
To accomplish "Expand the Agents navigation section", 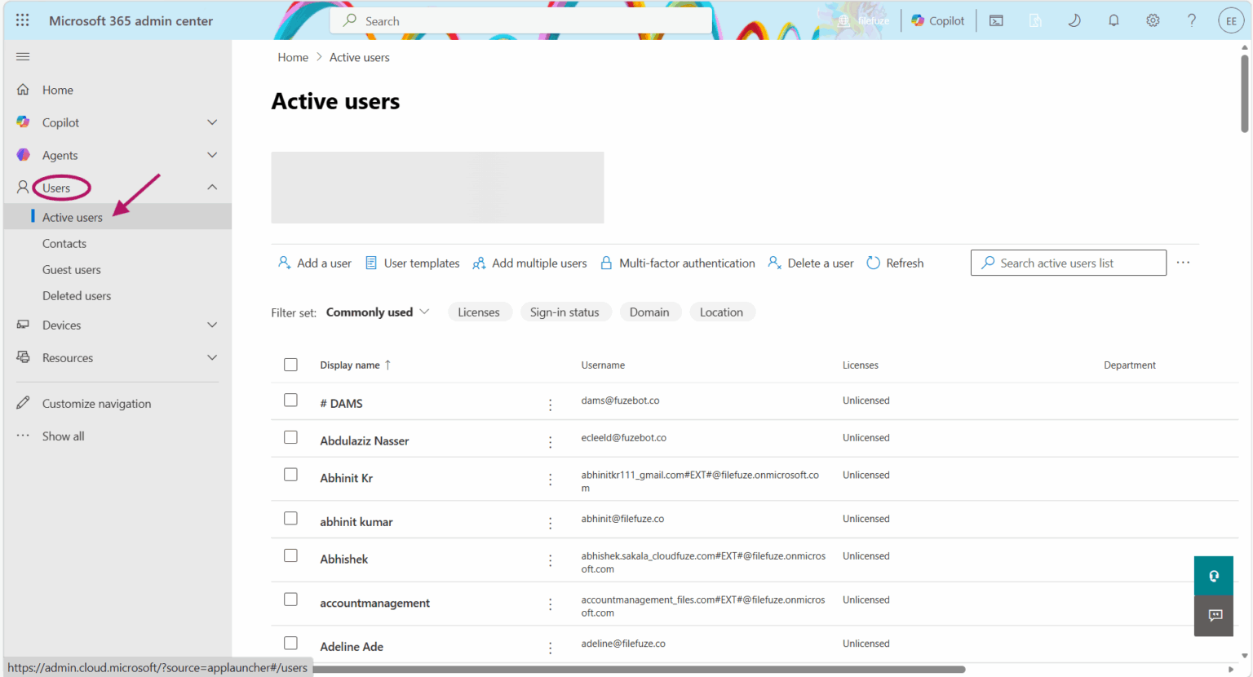I will point(212,155).
